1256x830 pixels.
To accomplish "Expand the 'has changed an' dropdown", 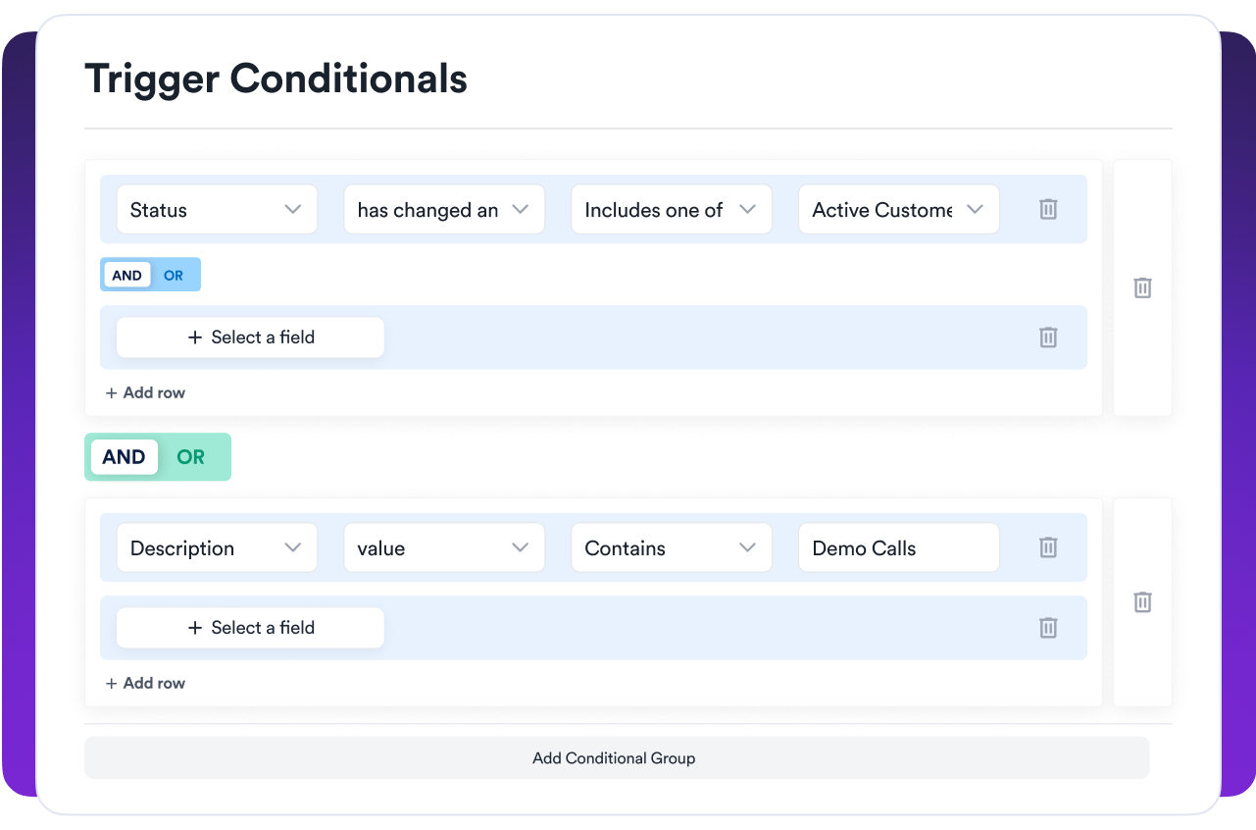I will coord(444,210).
